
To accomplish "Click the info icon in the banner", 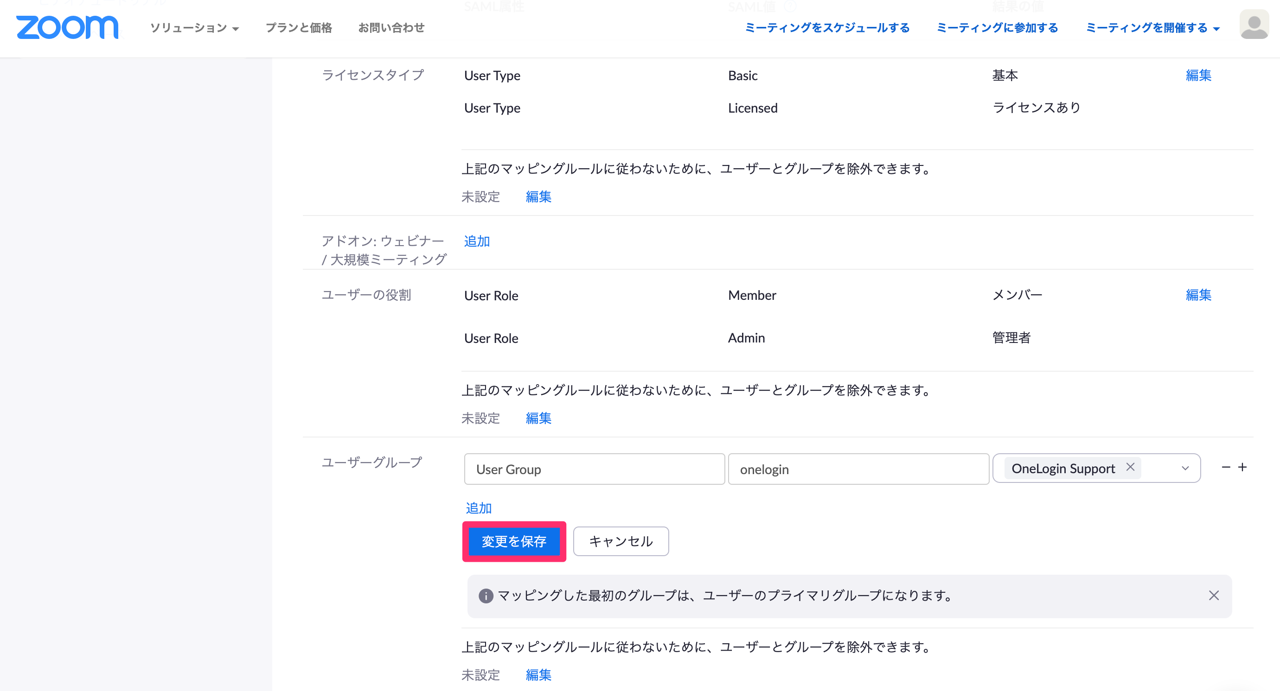I will 486,596.
